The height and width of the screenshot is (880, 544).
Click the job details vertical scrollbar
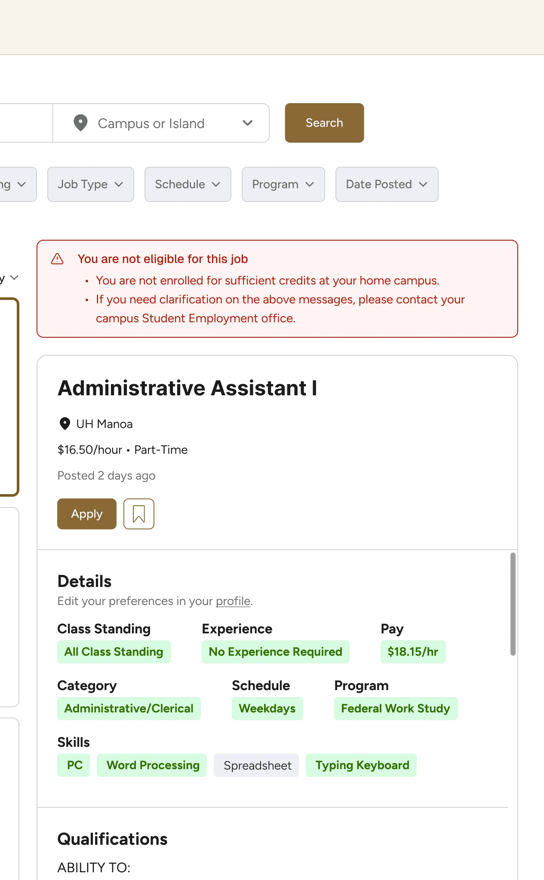(x=513, y=604)
